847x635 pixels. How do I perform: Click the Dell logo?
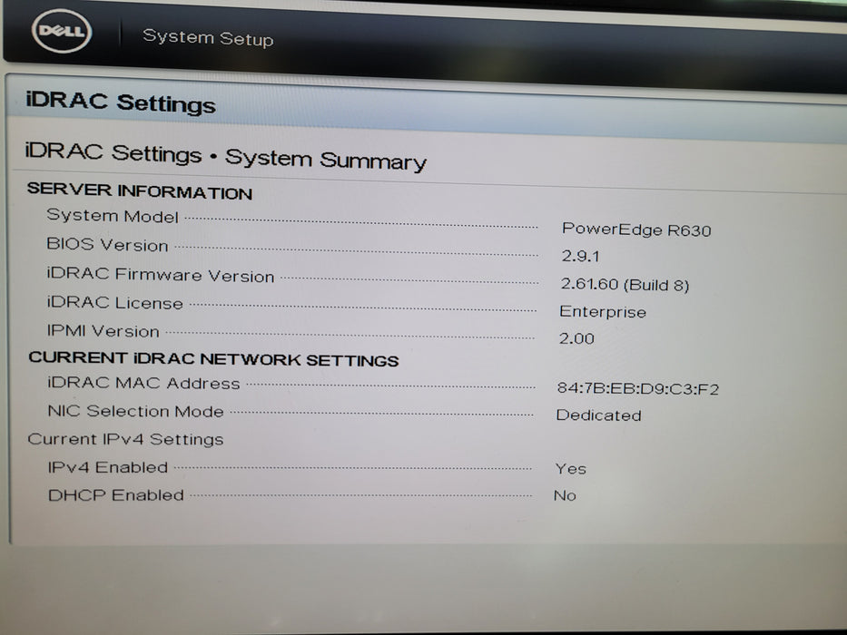tap(62, 31)
